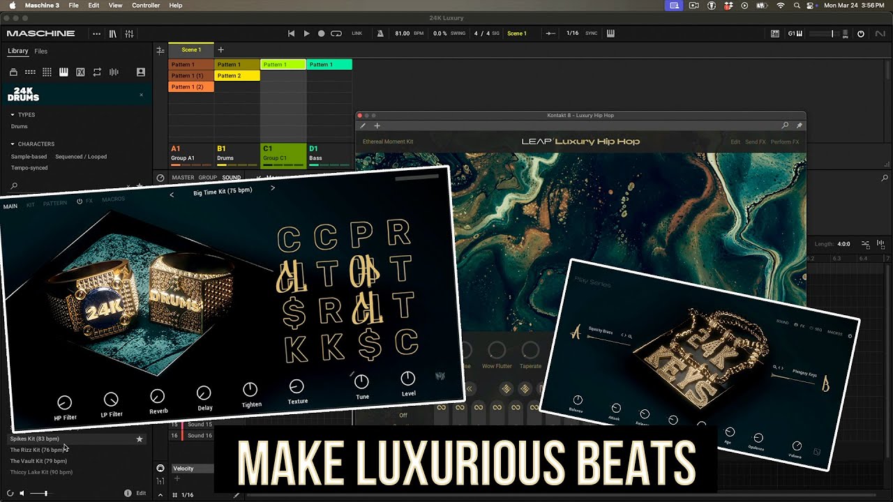
Task: Switch to the Files tab
Action: click(41, 51)
